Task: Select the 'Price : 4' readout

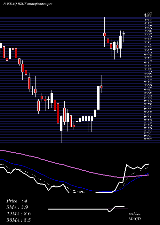Action: [x=17, y=201]
